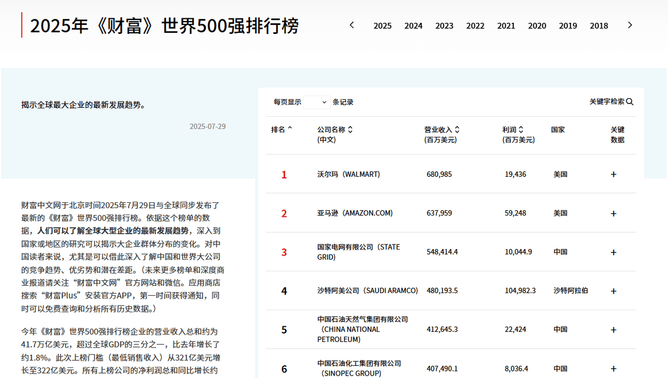Sort by company name 公司名称 arrows
Viewport: 668px width, 378px height.
pyautogui.click(x=350, y=130)
